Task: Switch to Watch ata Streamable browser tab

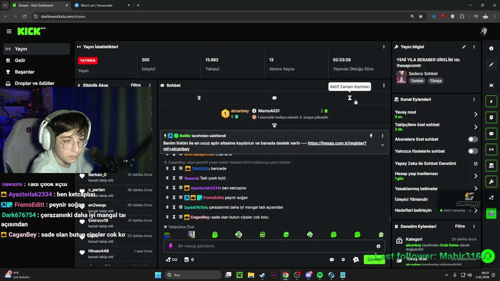Action: (101, 5)
